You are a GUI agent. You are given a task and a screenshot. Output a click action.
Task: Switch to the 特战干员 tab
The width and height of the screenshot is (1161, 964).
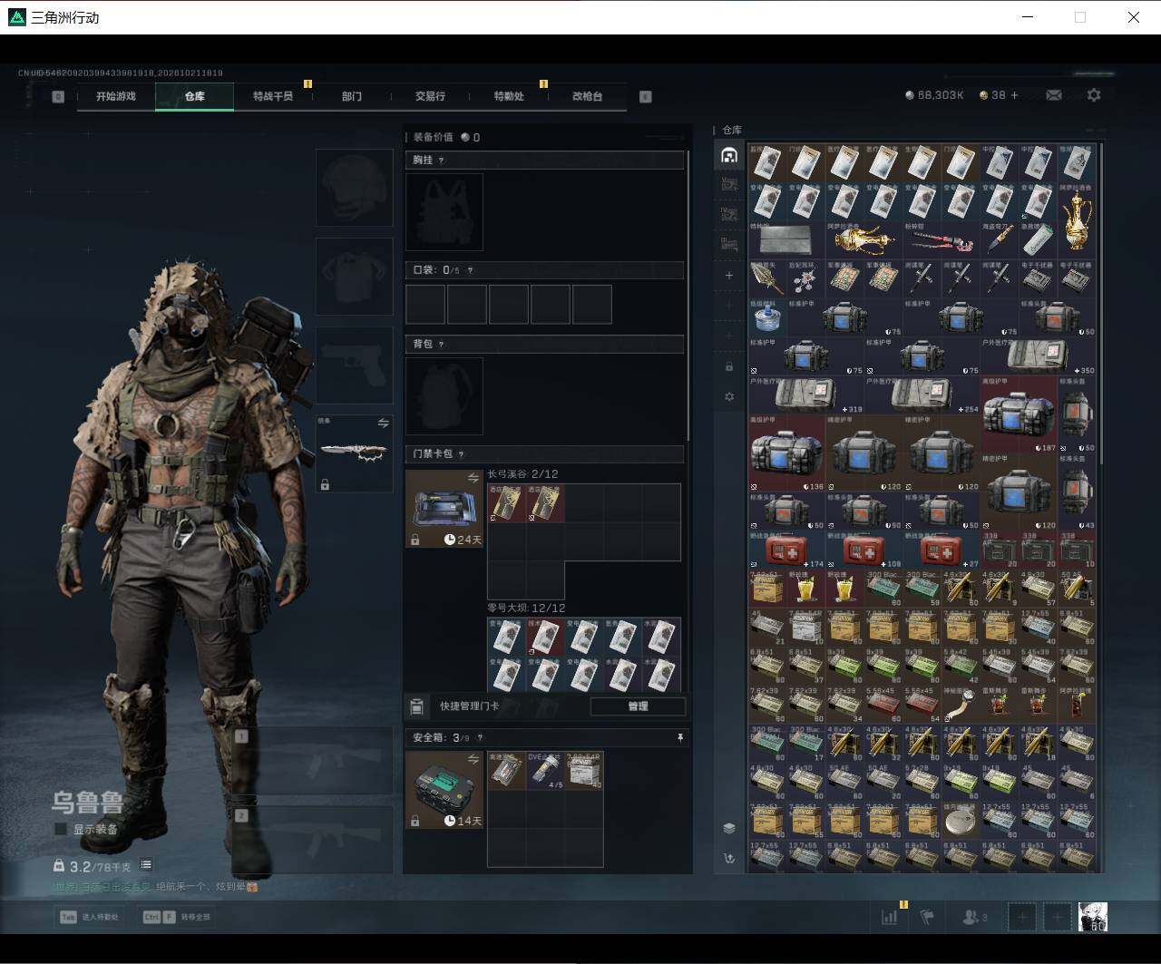tap(273, 96)
